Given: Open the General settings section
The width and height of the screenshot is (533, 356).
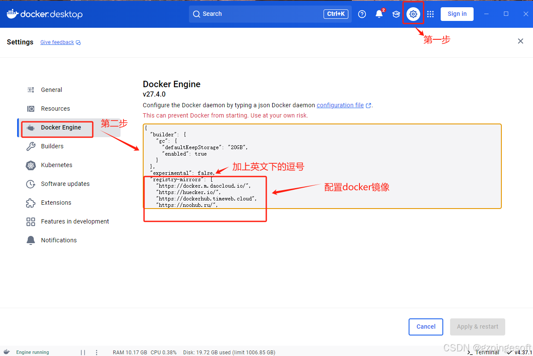Looking at the screenshot, I should (69, 90).
